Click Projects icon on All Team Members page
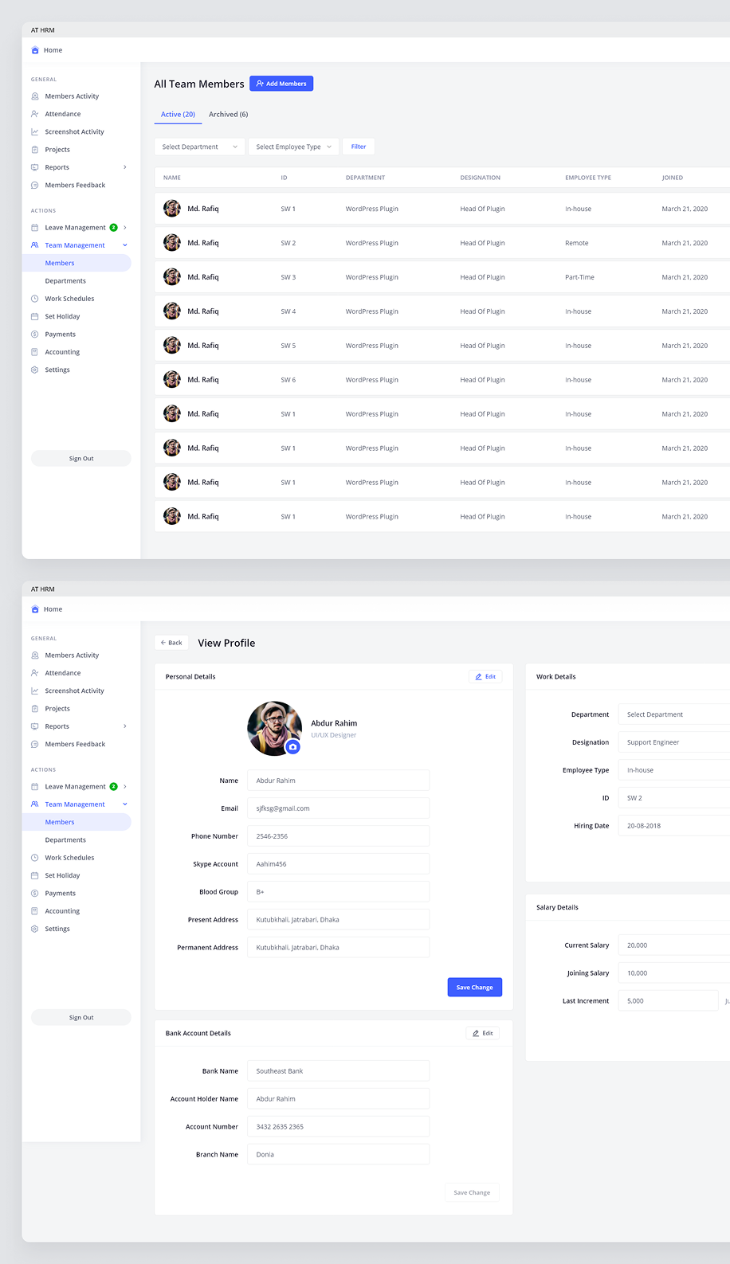 [34, 150]
